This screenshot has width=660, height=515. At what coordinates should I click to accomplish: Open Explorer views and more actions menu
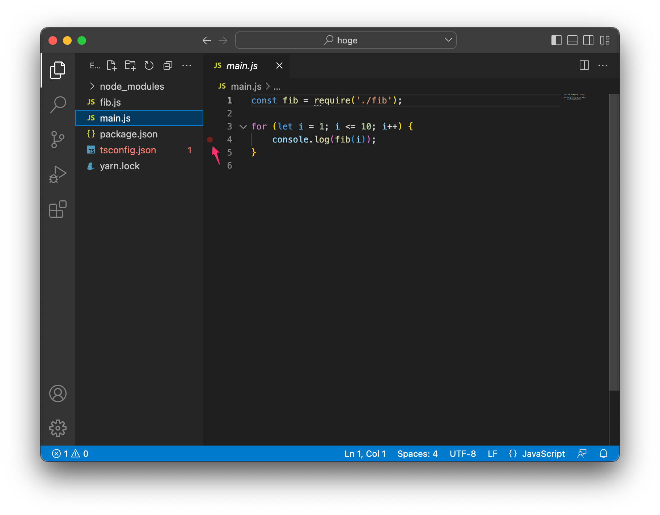(187, 65)
